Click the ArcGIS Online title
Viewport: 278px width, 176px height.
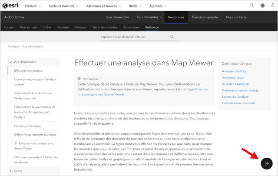[x=14, y=17]
